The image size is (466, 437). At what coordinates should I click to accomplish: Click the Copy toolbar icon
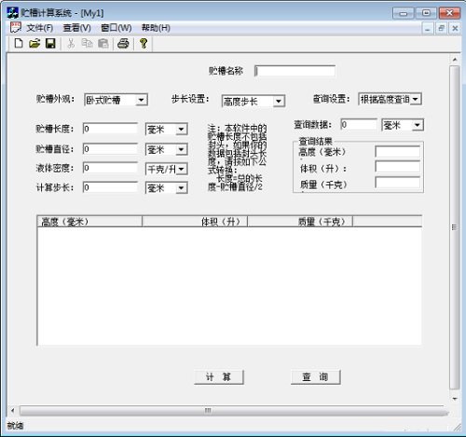(x=88, y=44)
